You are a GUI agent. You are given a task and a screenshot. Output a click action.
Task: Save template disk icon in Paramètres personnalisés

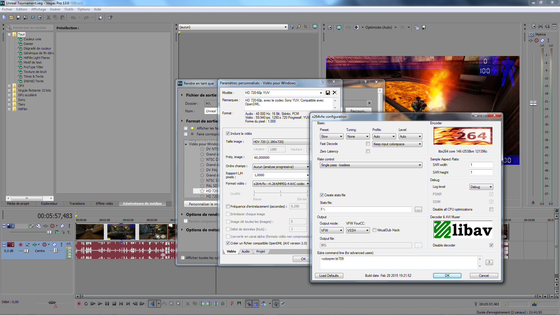point(328,93)
